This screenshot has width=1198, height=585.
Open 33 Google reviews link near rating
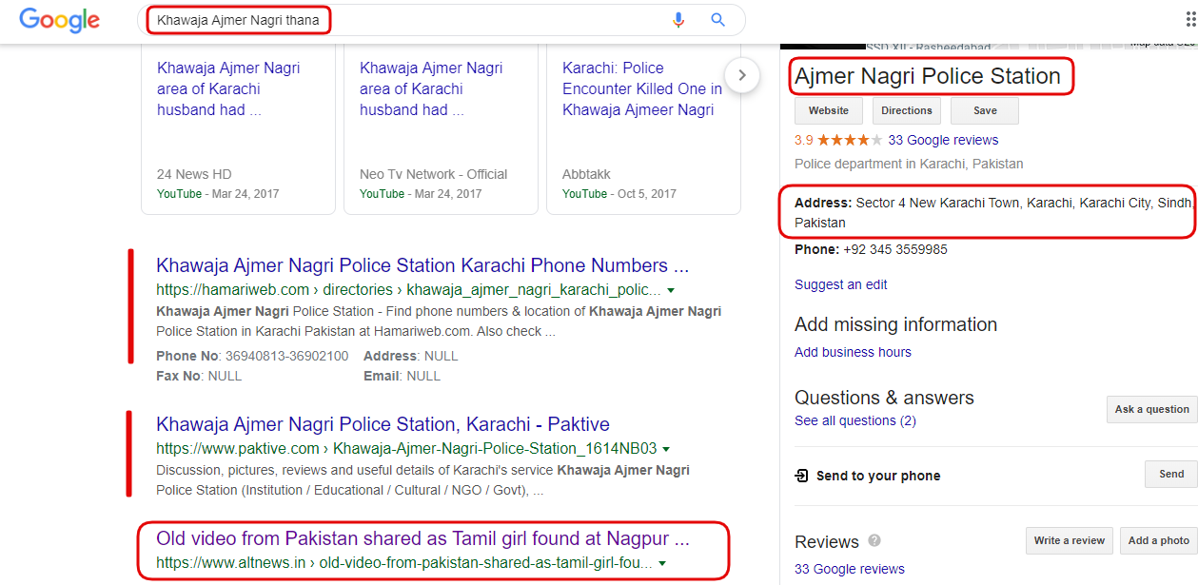pyautogui.click(x=943, y=140)
